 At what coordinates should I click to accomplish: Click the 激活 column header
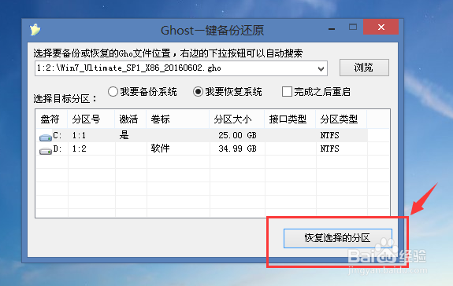[131, 119]
